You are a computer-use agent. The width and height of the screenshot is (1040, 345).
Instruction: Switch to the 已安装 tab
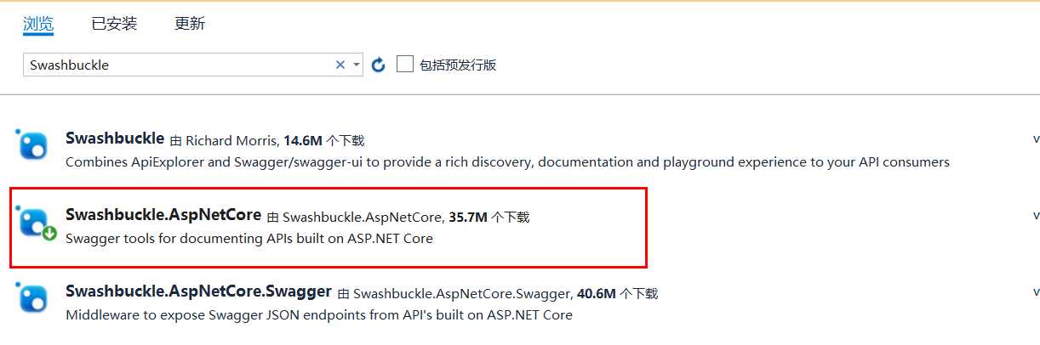pyautogui.click(x=114, y=24)
